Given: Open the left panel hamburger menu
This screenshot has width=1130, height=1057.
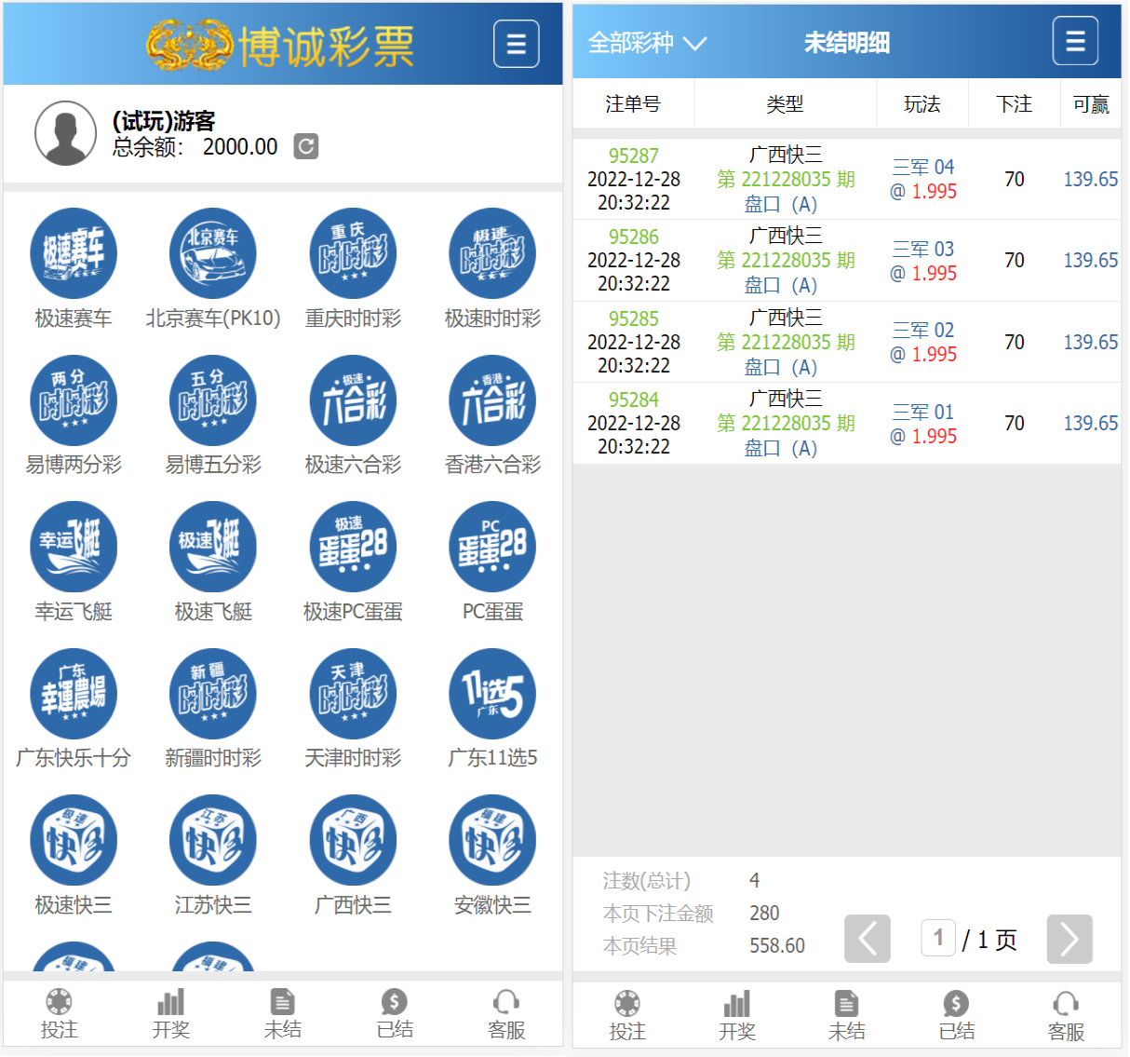Looking at the screenshot, I should (x=516, y=44).
